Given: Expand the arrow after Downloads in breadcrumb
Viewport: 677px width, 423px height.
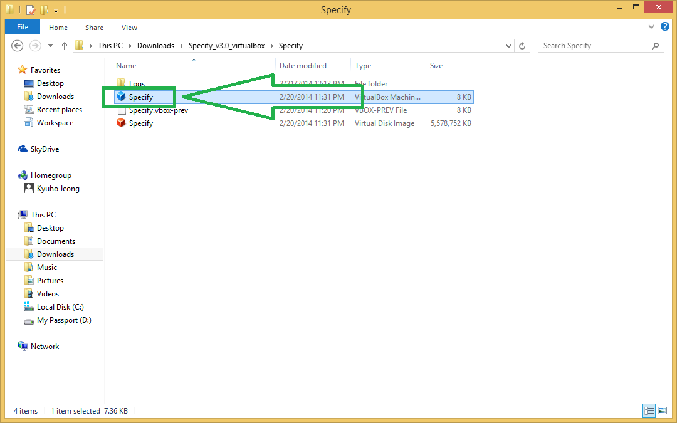Looking at the screenshot, I should (181, 46).
